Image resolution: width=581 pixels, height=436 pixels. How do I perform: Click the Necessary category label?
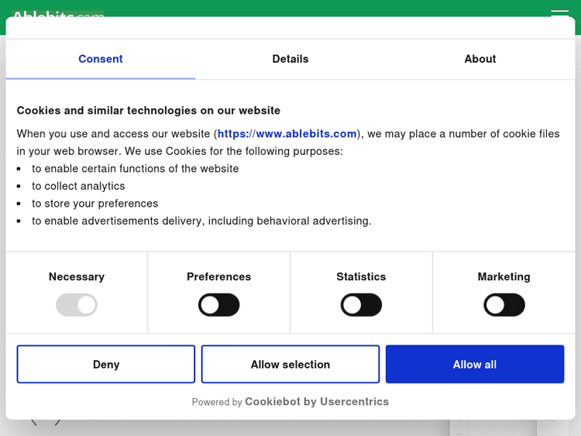[x=76, y=276]
